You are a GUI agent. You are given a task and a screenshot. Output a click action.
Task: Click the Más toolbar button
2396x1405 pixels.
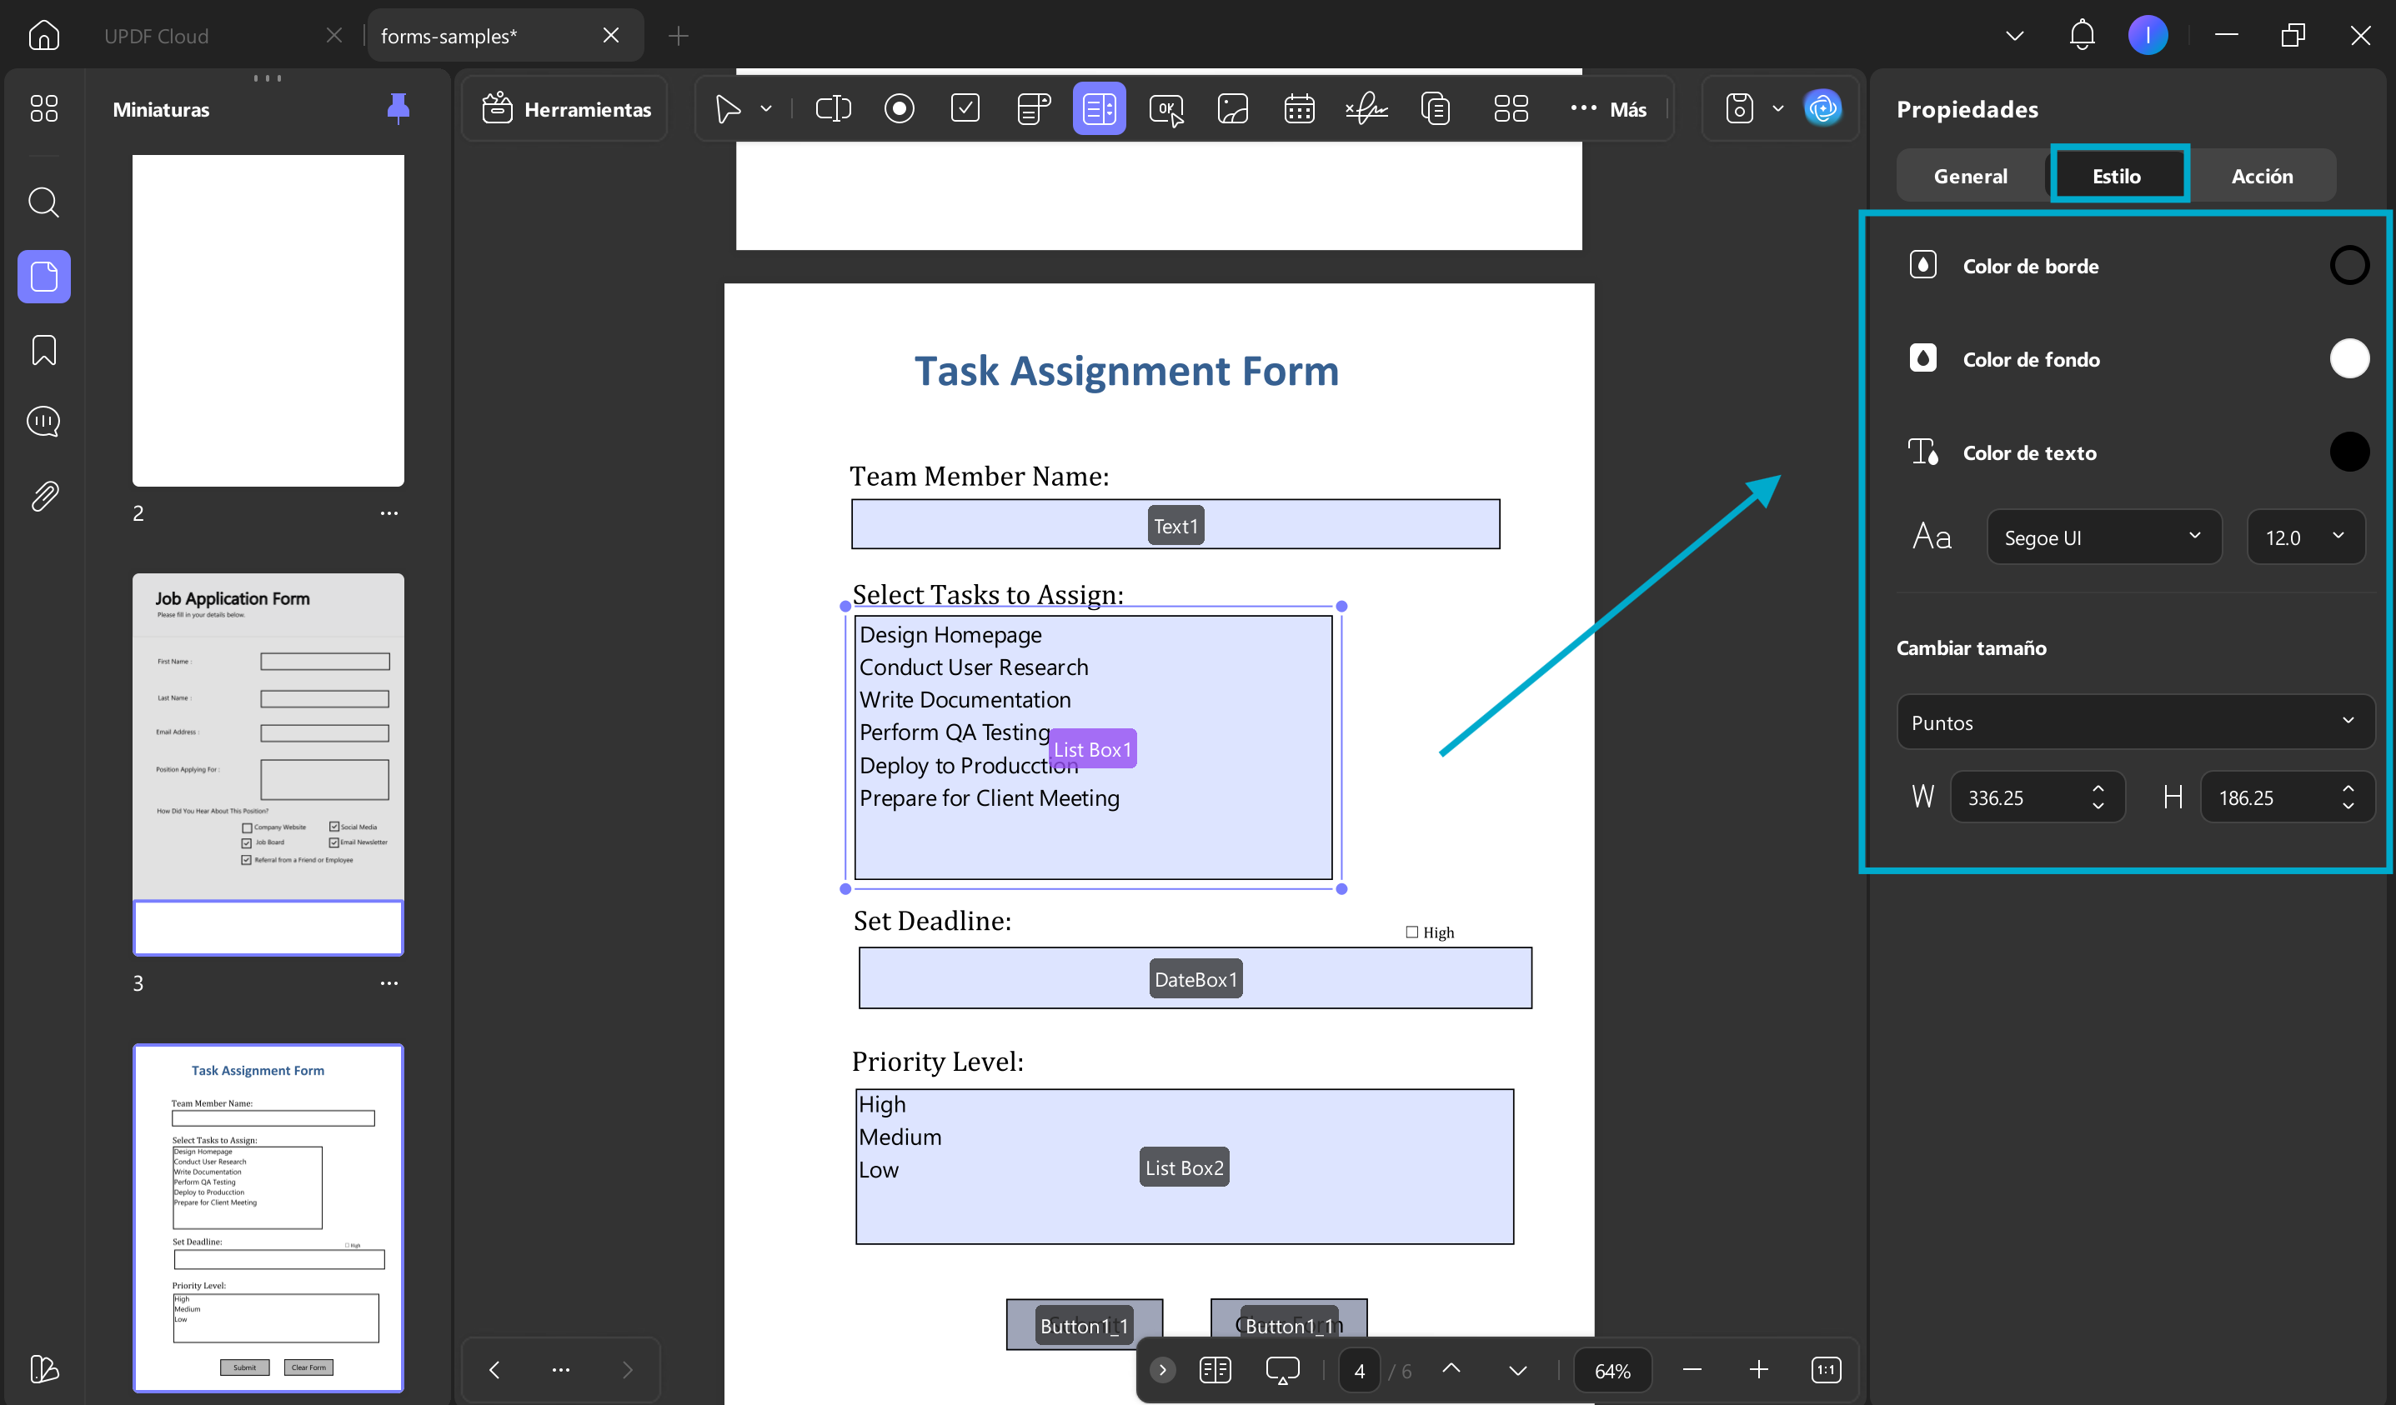point(1608,108)
